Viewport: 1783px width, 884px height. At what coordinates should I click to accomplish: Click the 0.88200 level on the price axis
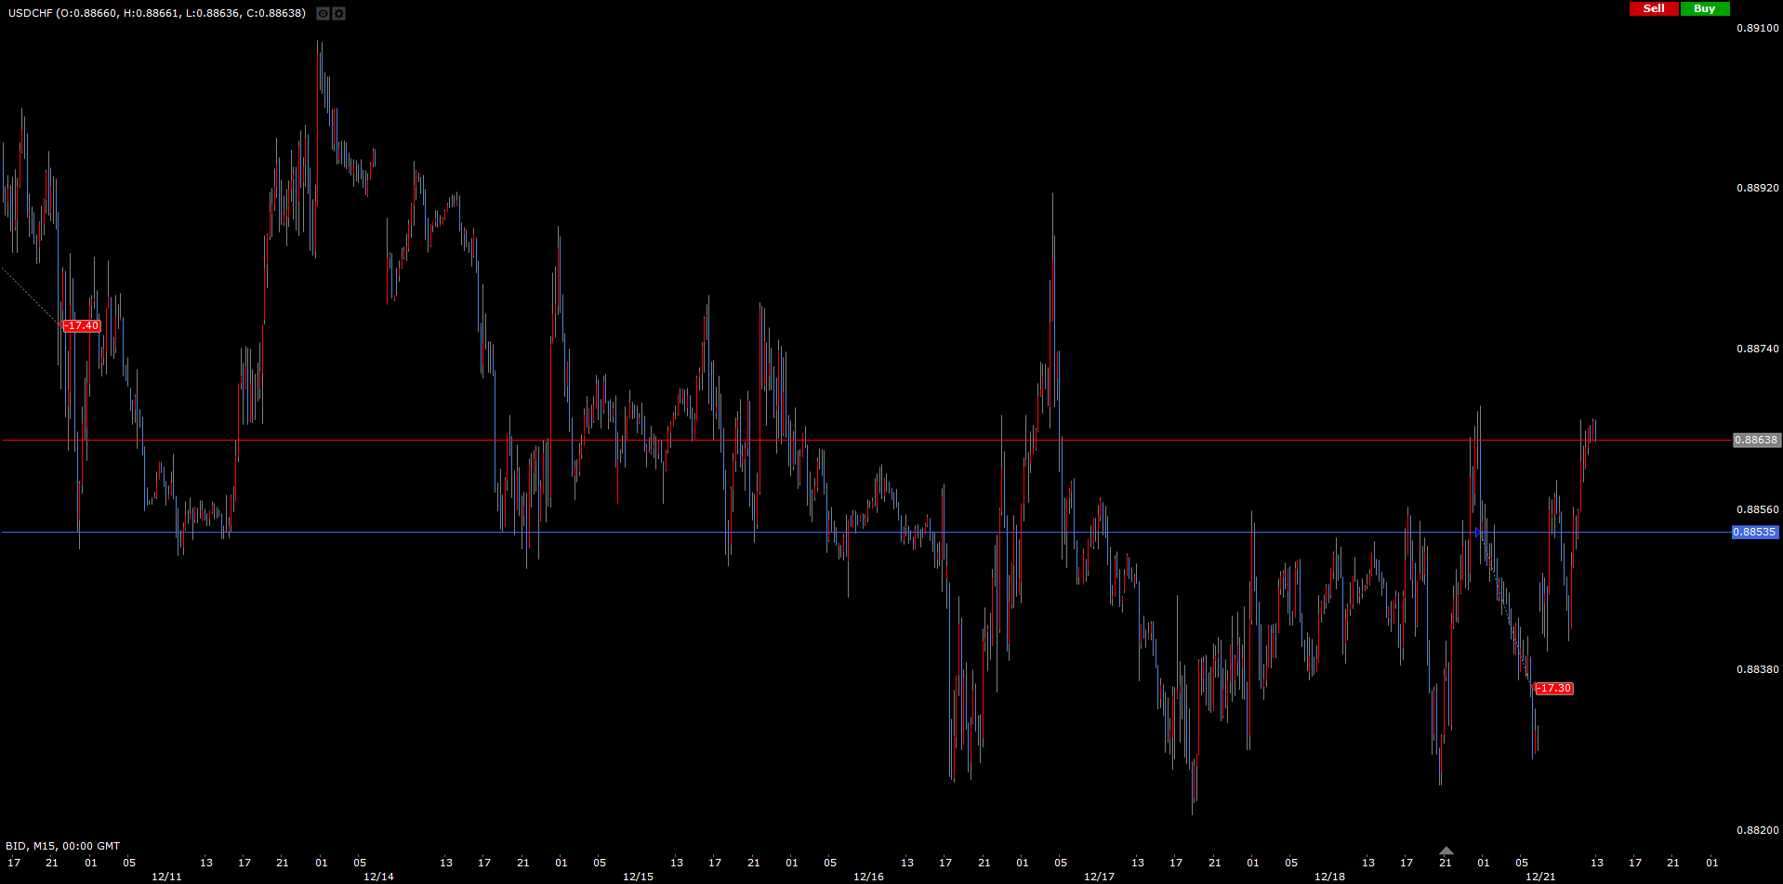pos(1757,830)
